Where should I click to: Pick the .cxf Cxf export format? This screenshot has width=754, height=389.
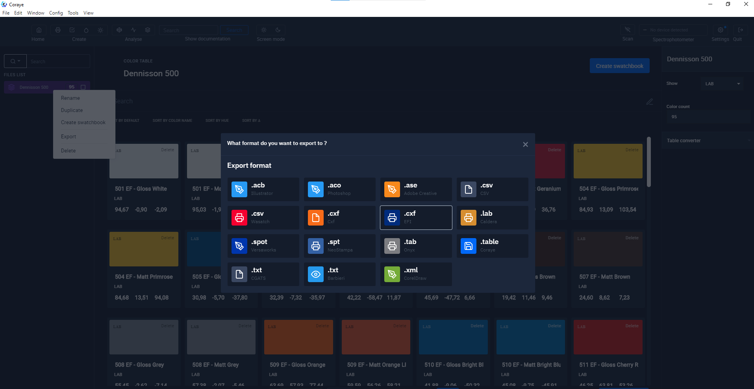click(339, 218)
